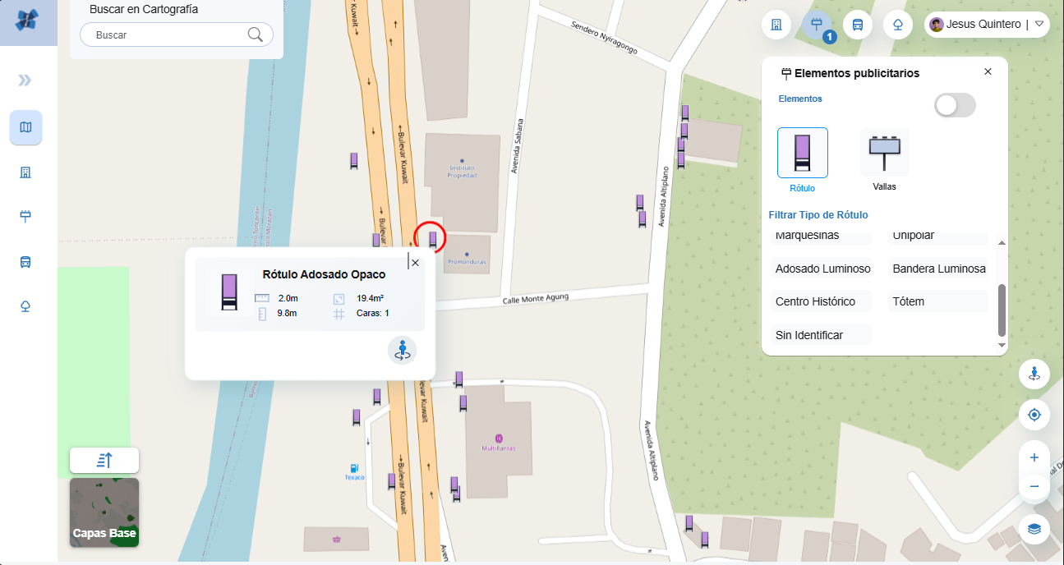
Task: Open the map layers stack button
Action: click(1034, 528)
